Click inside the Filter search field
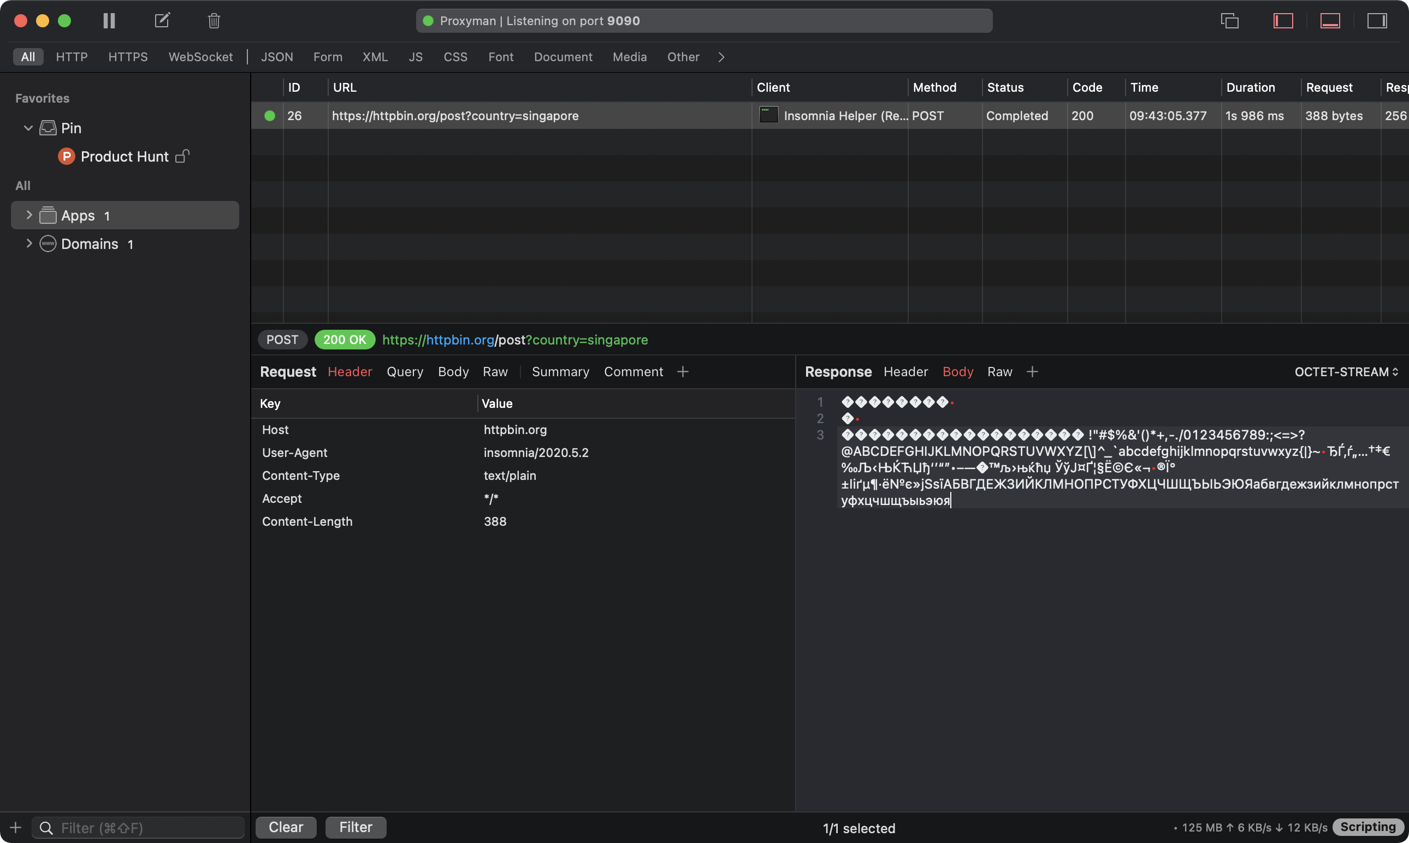 137,828
